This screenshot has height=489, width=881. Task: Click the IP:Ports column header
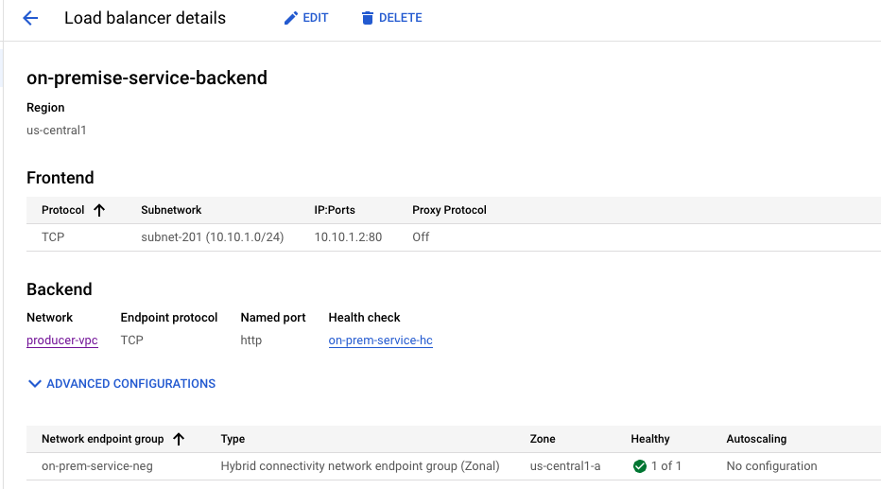[335, 210]
